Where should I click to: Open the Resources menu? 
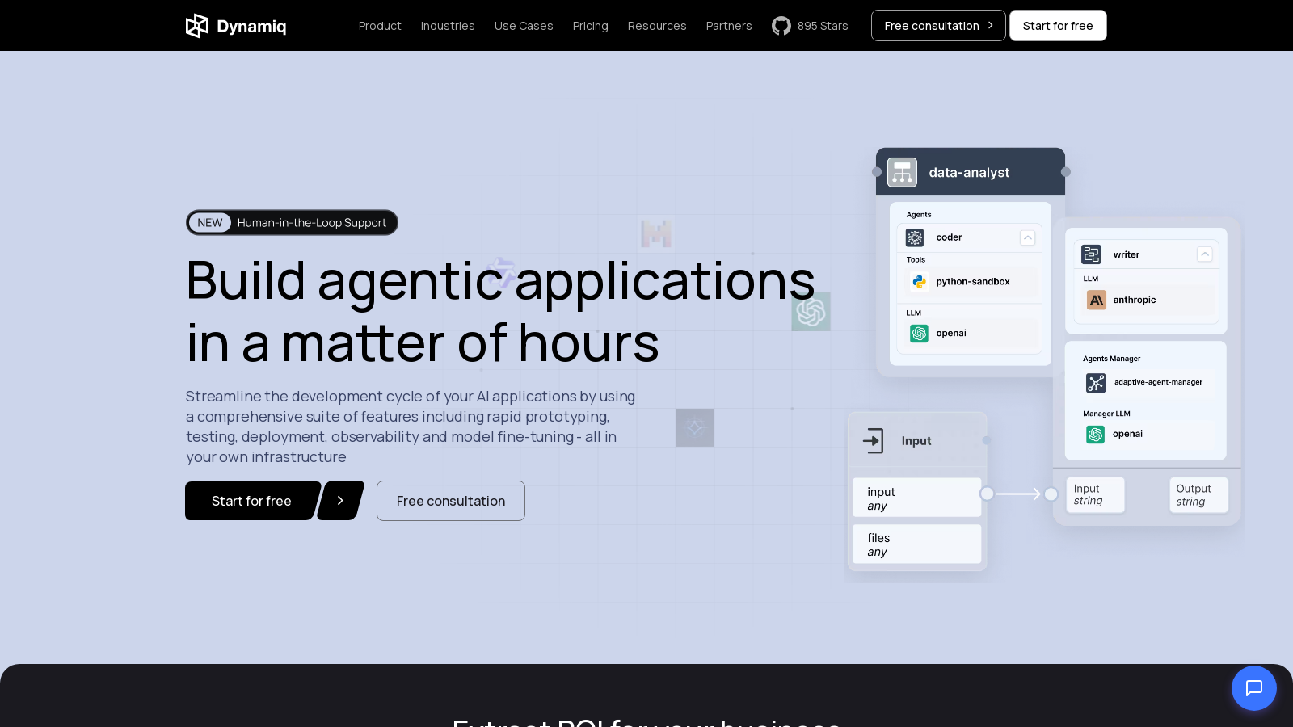(656, 26)
